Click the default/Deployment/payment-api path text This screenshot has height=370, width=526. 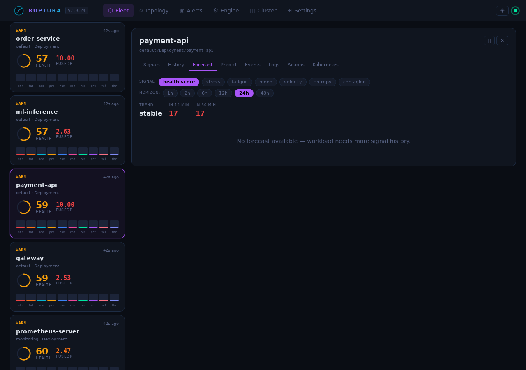[176, 51]
